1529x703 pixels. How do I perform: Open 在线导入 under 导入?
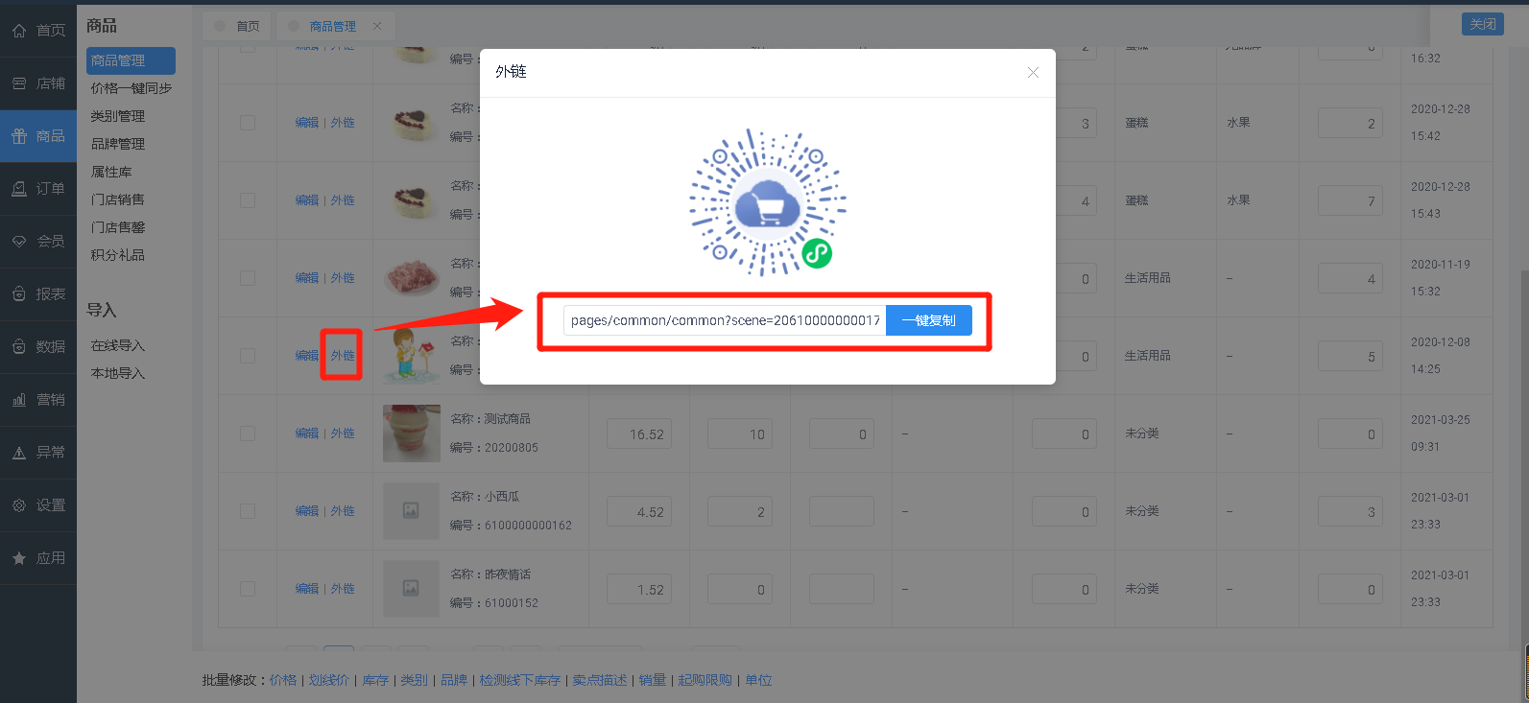118,345
